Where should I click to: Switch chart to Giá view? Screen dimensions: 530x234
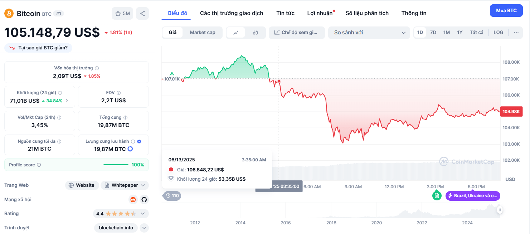pyautogui.click(x=172, y=33)
